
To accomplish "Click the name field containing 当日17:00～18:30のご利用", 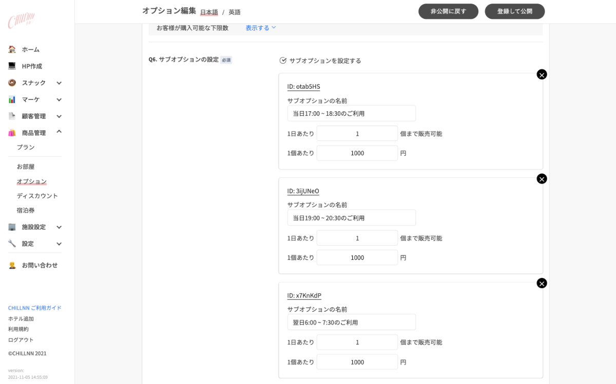I will [351, 113].
